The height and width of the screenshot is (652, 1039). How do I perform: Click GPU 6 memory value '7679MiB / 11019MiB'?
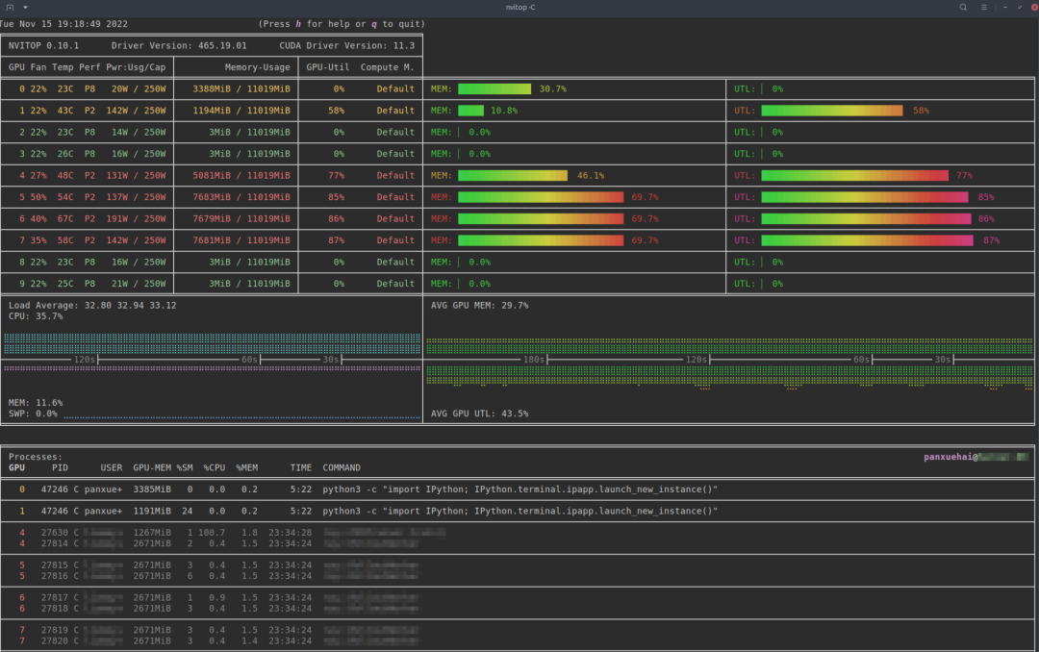pyautogui.click(x=241, y=218)
